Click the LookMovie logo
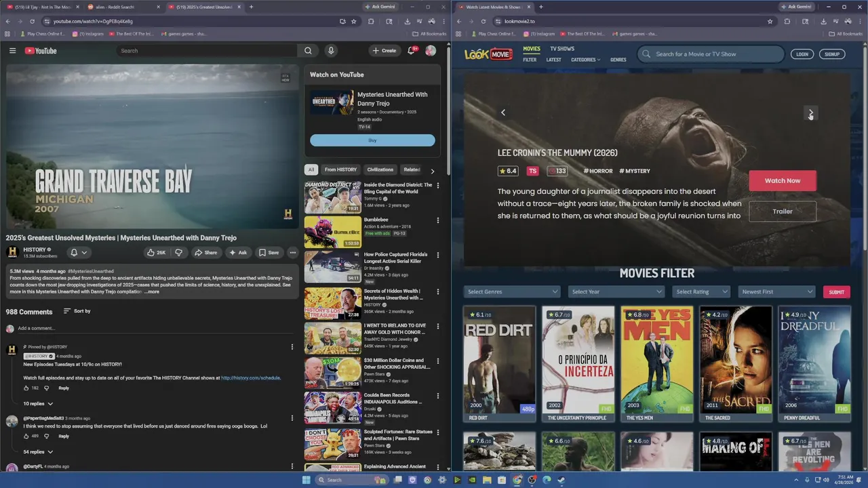 click(488, 54)
